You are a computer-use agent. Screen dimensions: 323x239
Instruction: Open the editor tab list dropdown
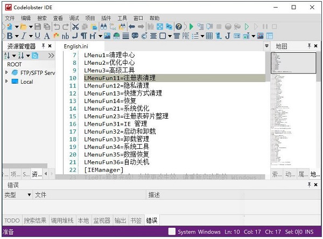coord(266,46)
